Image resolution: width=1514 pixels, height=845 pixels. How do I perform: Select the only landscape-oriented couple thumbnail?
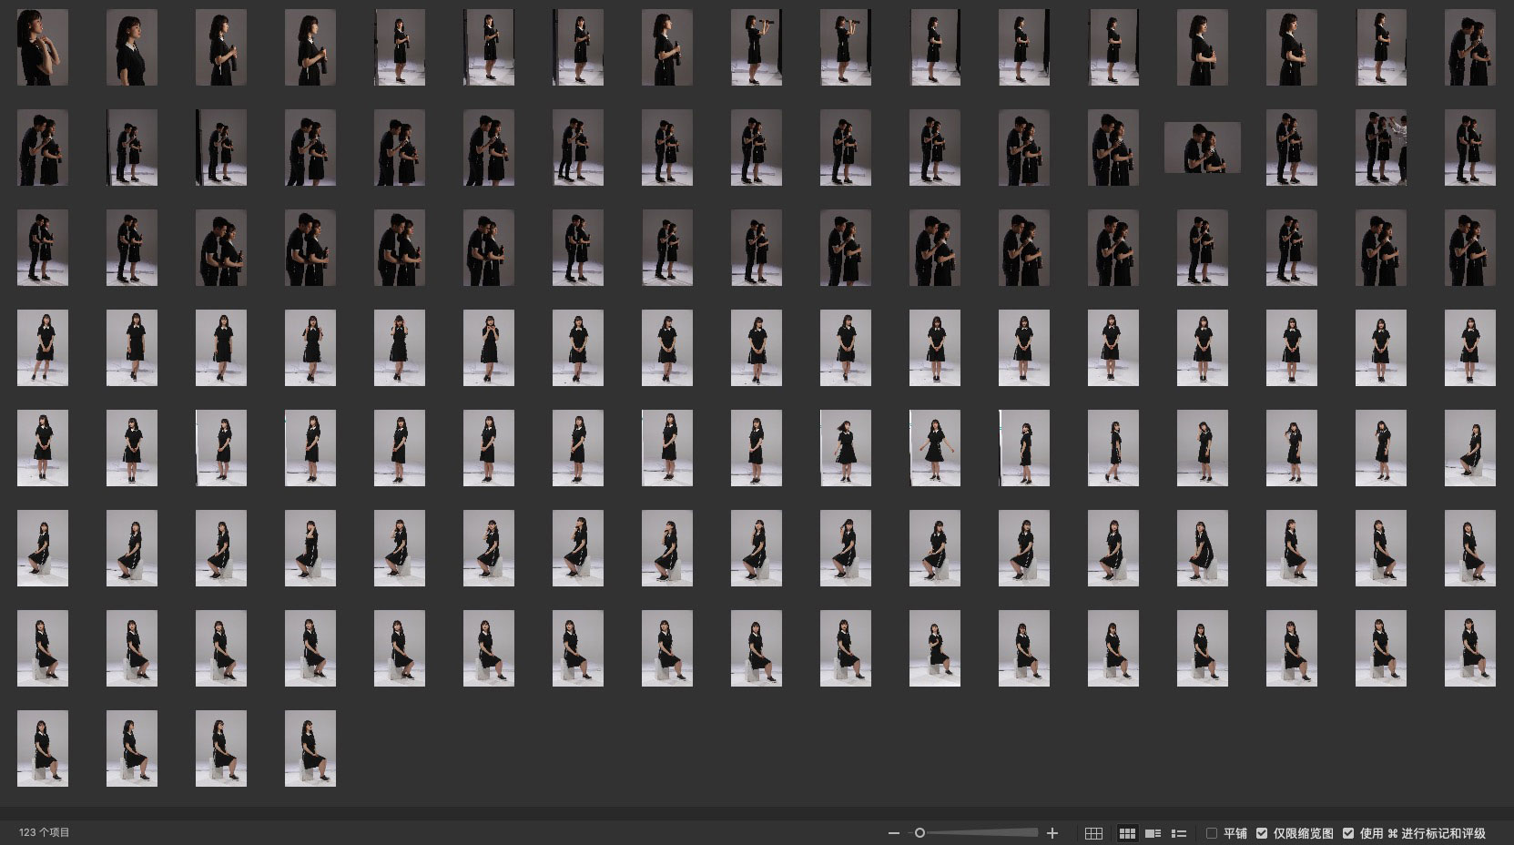click(x=1202, y=148)
